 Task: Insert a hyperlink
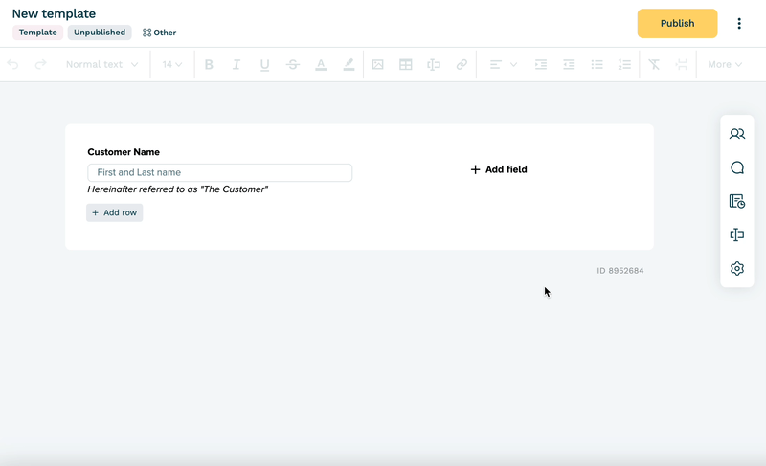pyautogui.click(x=462, y=64)
